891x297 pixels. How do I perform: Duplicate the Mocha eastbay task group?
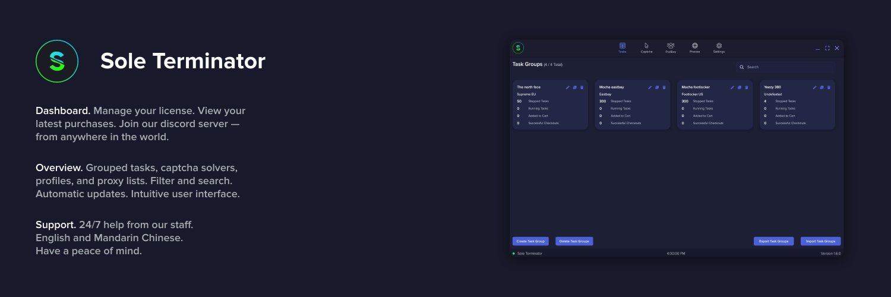[657, 87]
